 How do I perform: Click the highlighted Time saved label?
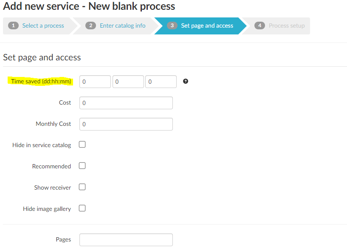41,81
